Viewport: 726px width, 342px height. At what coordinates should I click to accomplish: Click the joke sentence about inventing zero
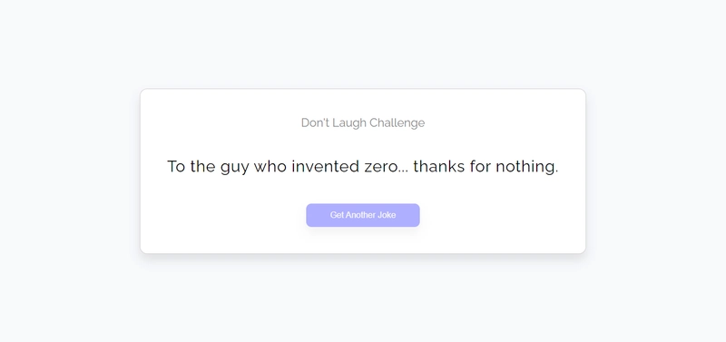362,167
